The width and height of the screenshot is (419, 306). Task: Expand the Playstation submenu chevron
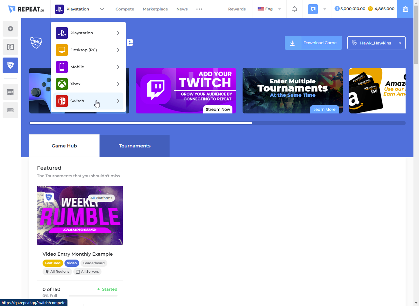point(118,33)
